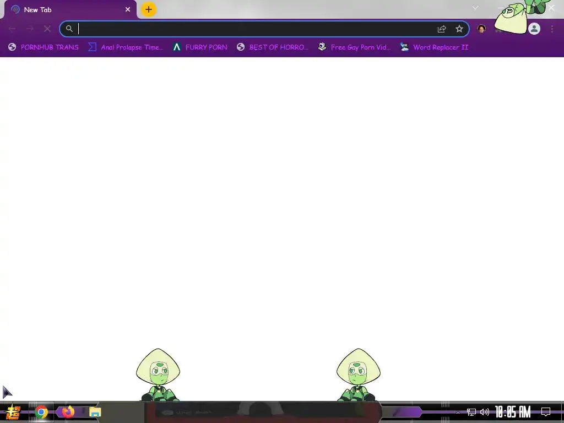Click the magnifier icon in the address bar
564x423 pixels.
69,29
